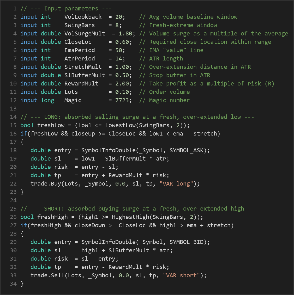
Task: Click the RewardMult parameter name
Action: pos(81,84)
